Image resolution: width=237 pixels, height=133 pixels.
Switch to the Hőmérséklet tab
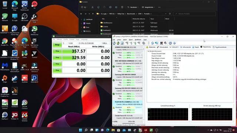pyautogui.click(x=163, y=47)
